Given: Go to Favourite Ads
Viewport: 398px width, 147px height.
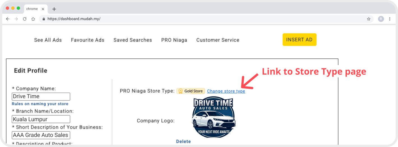Looking at the screenshot, I should pos(87,40).
